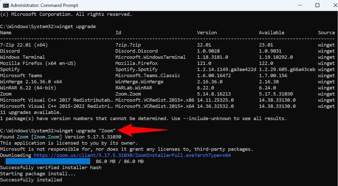Open the Zoom installer download URL
338x186 pixels.
click(x=132, y=155)
